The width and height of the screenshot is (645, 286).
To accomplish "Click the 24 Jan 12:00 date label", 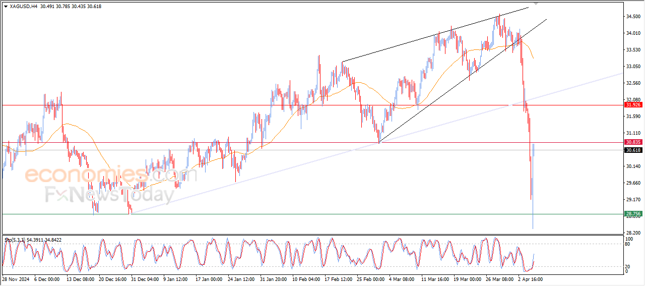I will [x=242, y=279].
